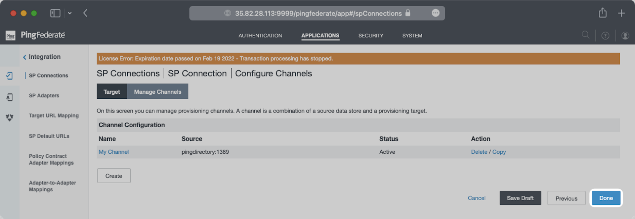Switch to the Target tab
The width and height of the screenshot is (635, 219).
point(112,91)
